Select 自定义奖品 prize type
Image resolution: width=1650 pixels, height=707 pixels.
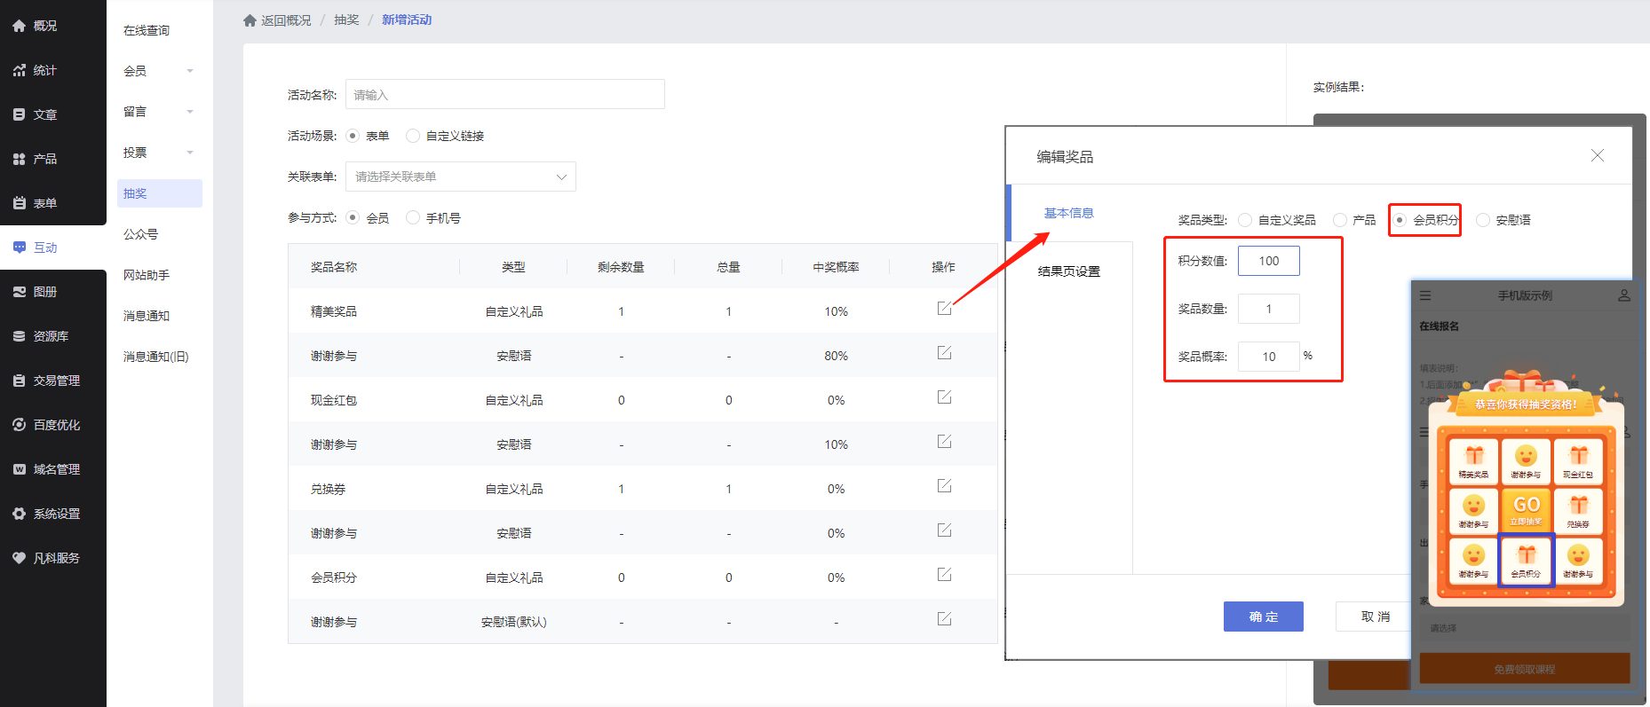[1245, 220]
